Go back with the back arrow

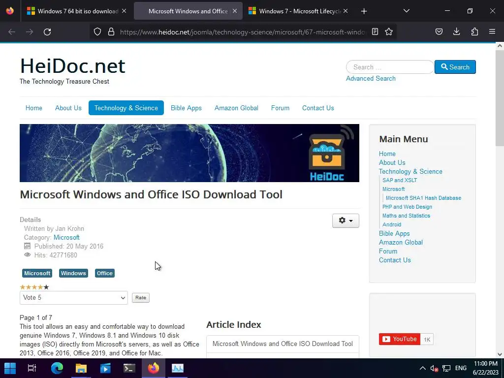pos(12,32)
